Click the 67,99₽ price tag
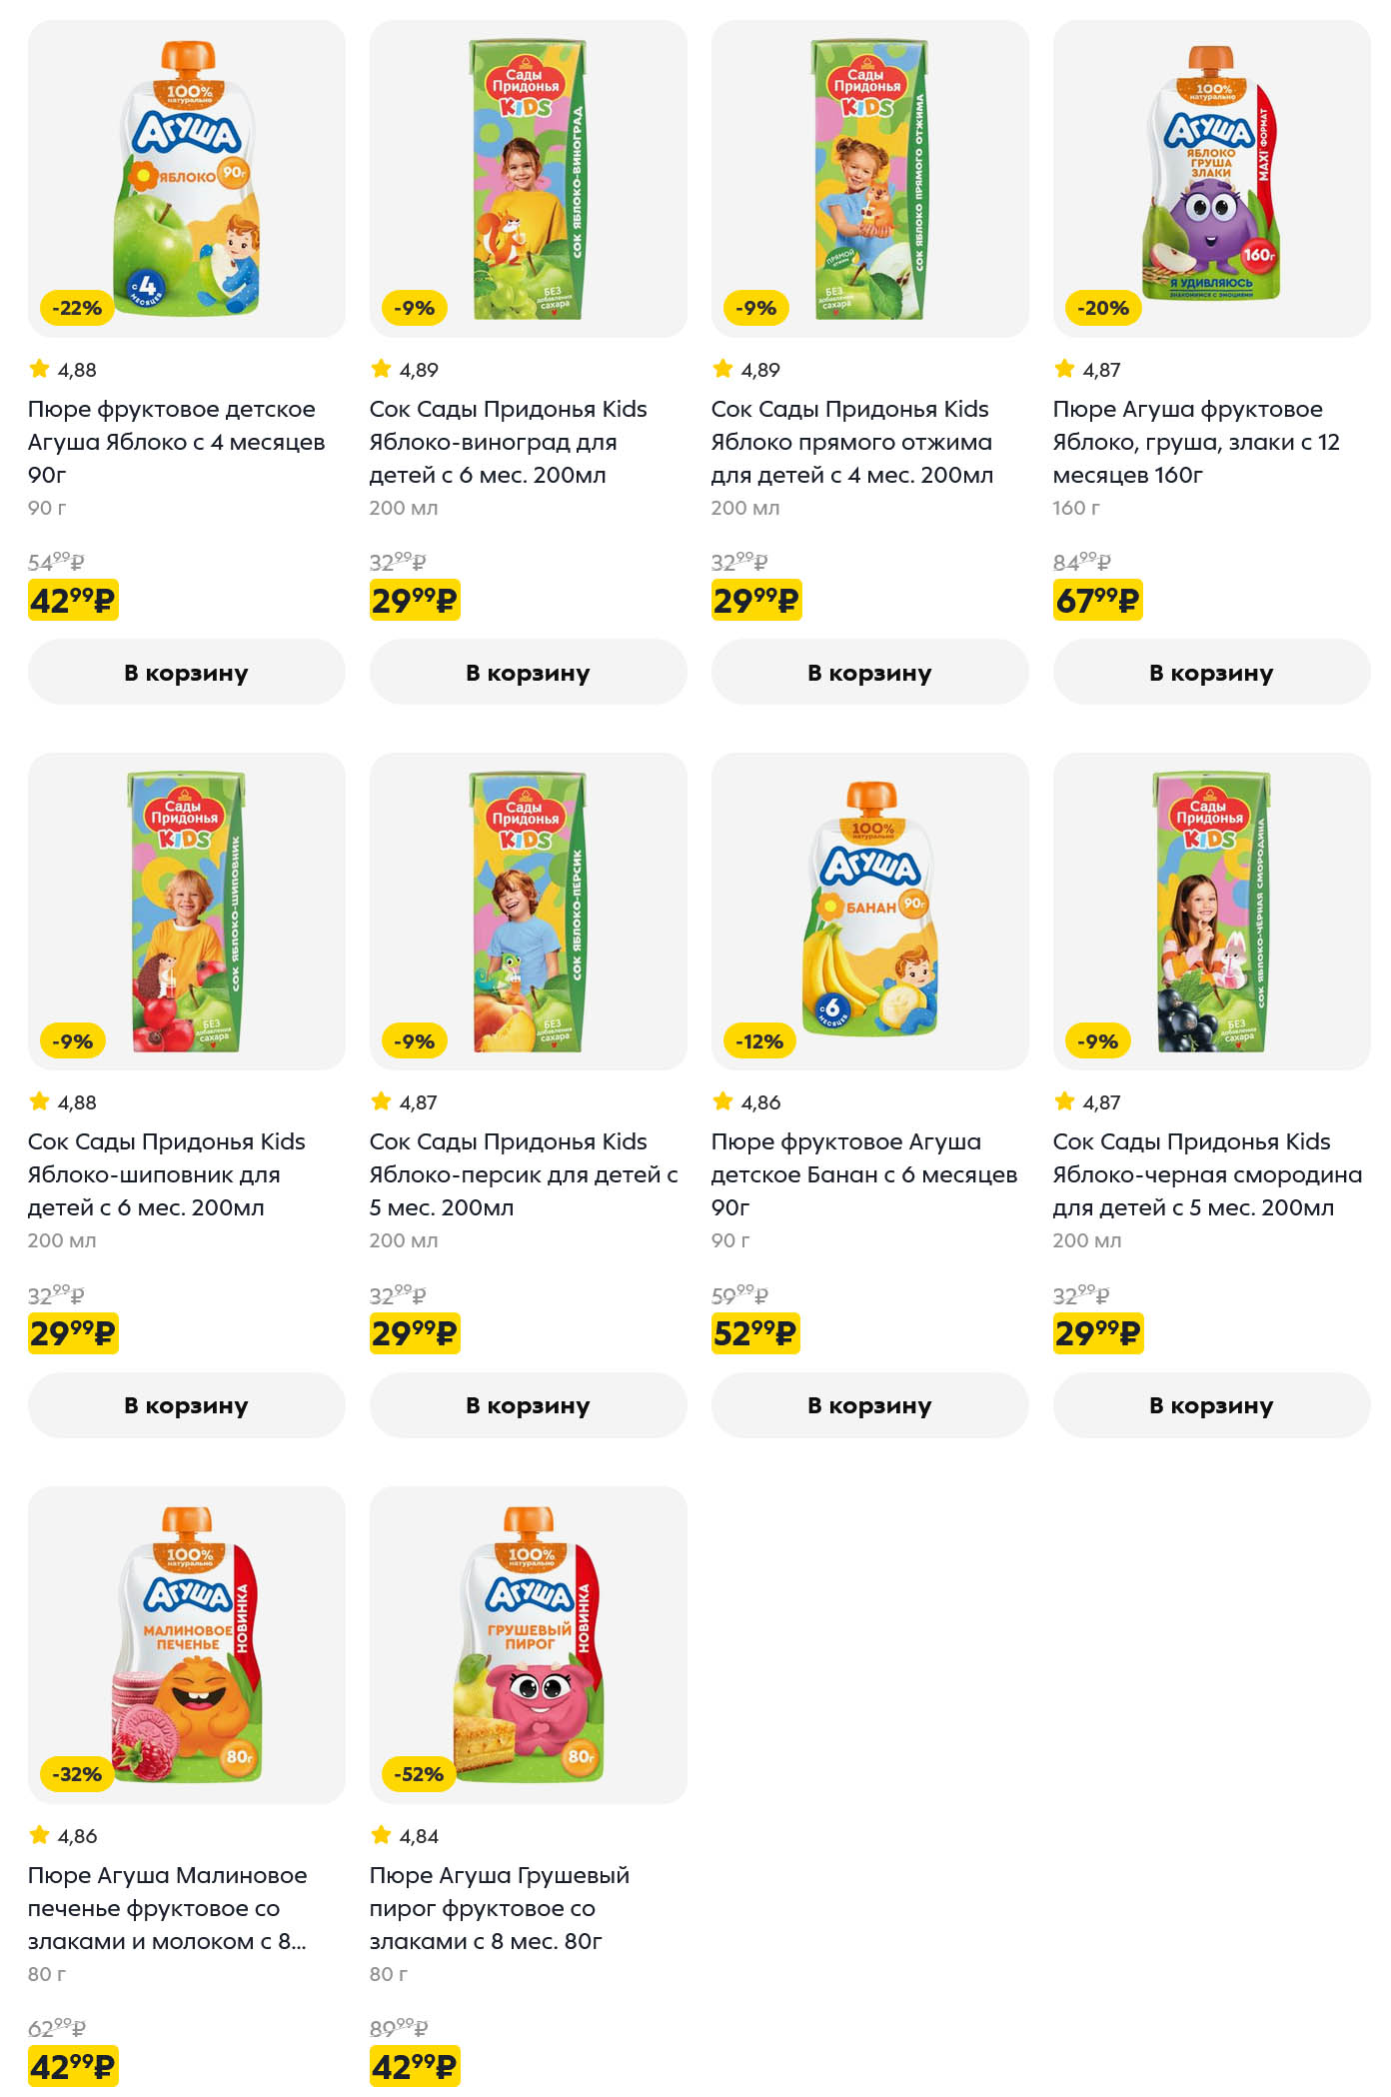The width and height of the screenshot is (1391, 2097). 1097,601
